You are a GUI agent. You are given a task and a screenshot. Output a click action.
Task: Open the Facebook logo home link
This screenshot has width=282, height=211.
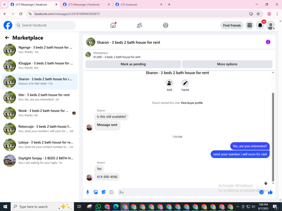(x=8, y=25)
